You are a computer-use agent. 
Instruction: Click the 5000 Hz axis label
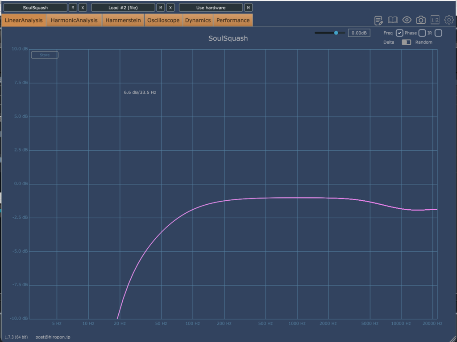(x=370, y=324)
